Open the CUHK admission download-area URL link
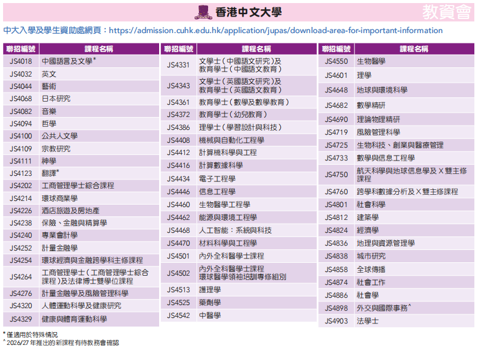The image size is (478, 348). point(275,31)
